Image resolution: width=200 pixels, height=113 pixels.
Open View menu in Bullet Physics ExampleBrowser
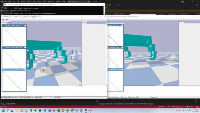point(7,19)
